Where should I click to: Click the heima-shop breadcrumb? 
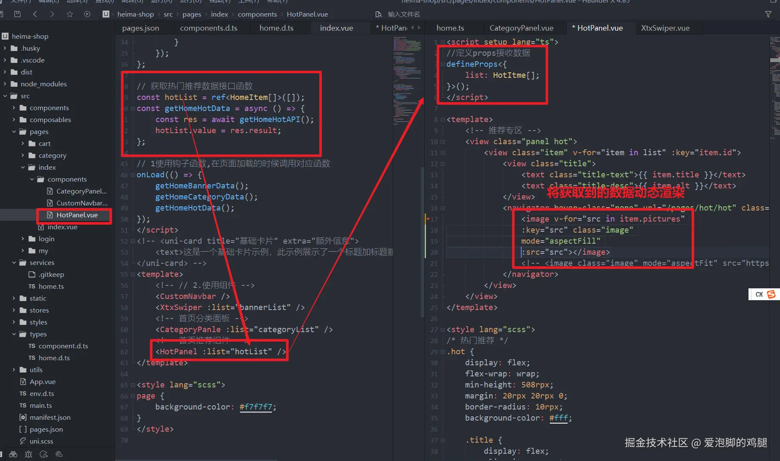click(136, 14)
